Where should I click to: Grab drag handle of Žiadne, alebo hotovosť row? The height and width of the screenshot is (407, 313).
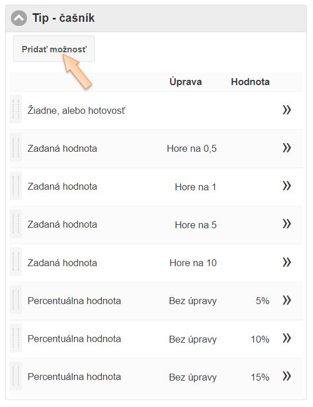point(16,109)
